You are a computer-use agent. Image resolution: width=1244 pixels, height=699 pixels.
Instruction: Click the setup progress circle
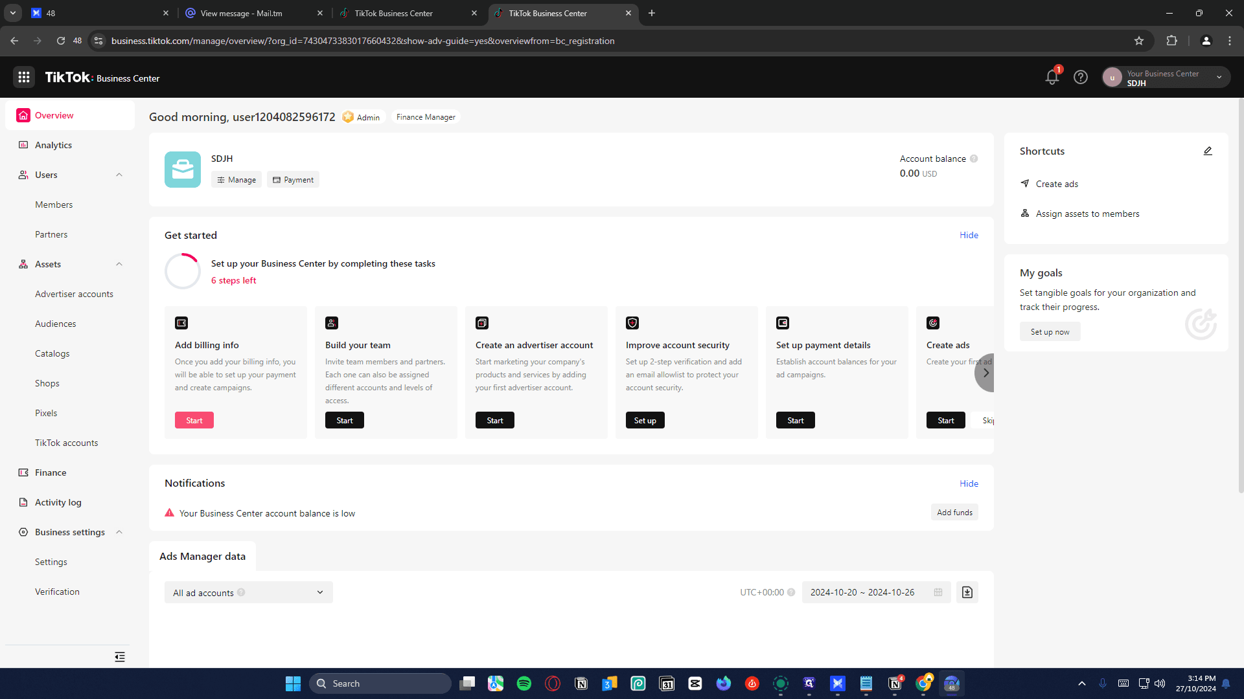point(183,271)
